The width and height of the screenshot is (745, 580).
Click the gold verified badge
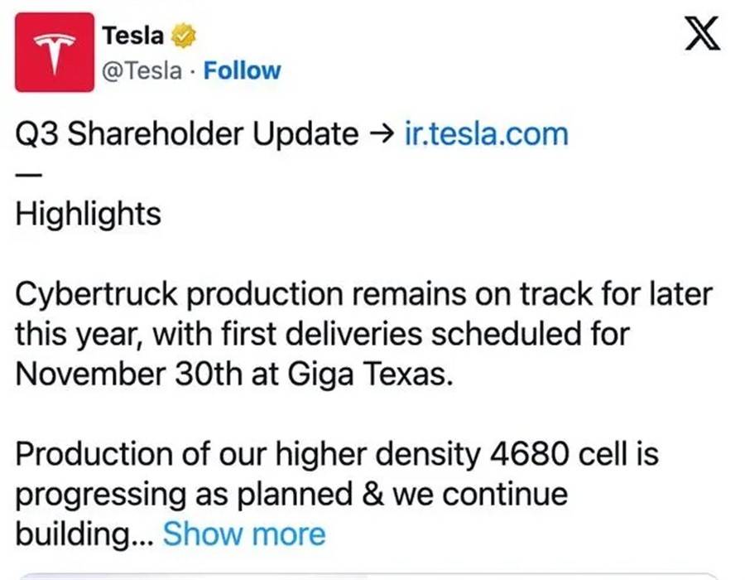point(183,36)
